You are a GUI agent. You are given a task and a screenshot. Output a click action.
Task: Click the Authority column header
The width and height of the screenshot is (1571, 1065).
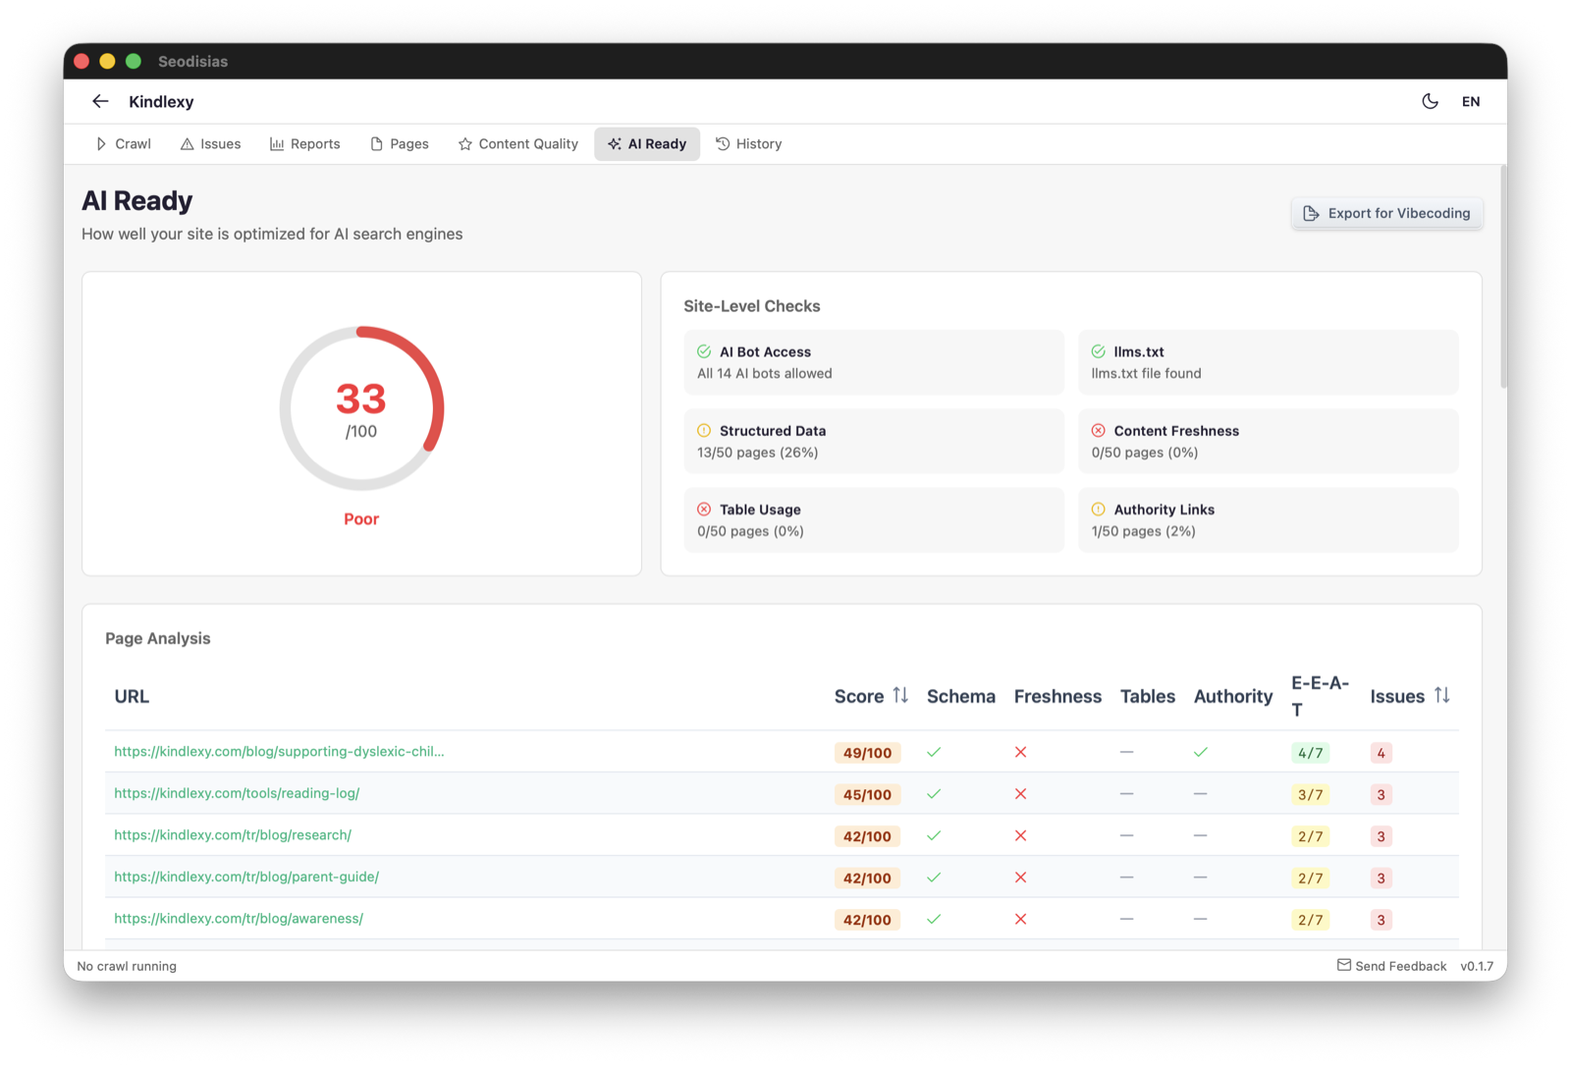pos(1233,696)
